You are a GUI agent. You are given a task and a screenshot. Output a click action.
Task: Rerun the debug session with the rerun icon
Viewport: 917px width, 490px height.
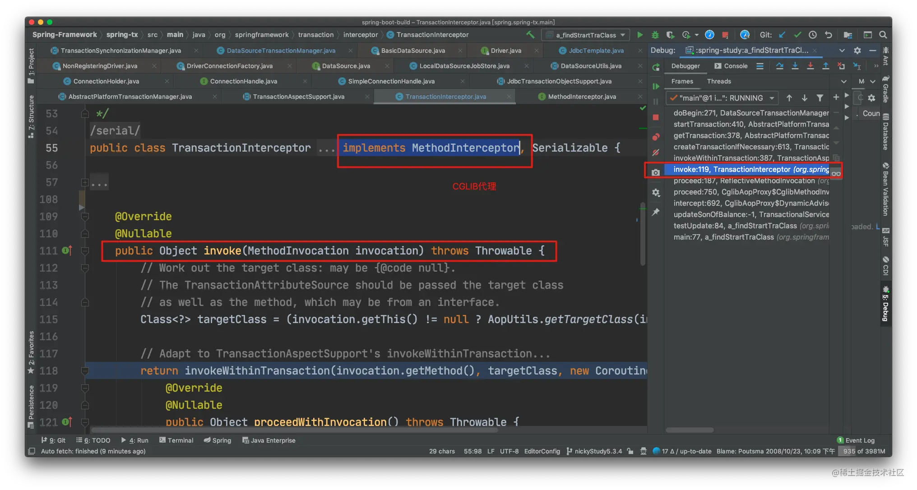656,67
